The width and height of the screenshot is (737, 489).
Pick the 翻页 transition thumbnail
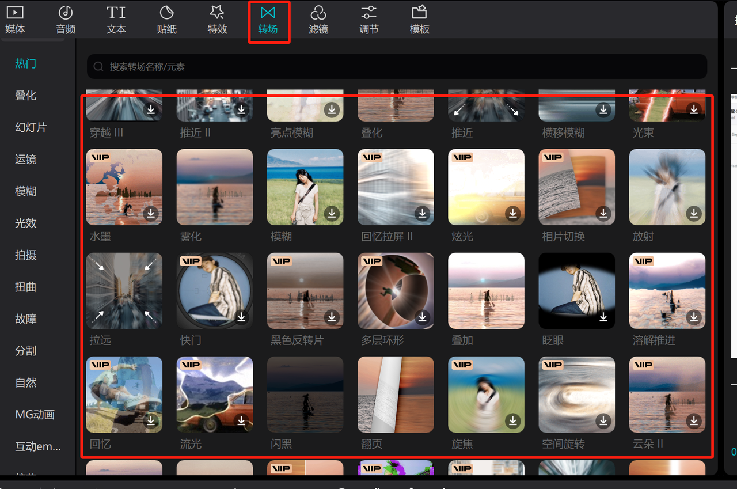[396, 395]
